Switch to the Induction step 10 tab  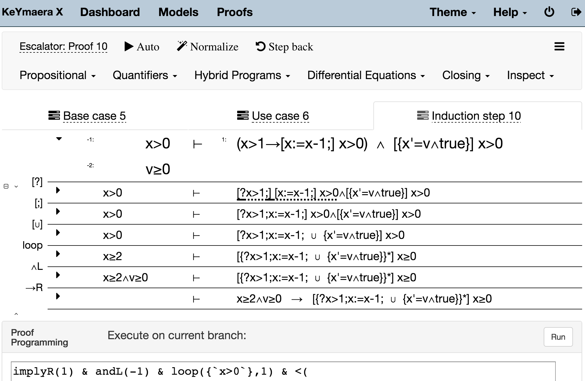click(x=476, y=116)
